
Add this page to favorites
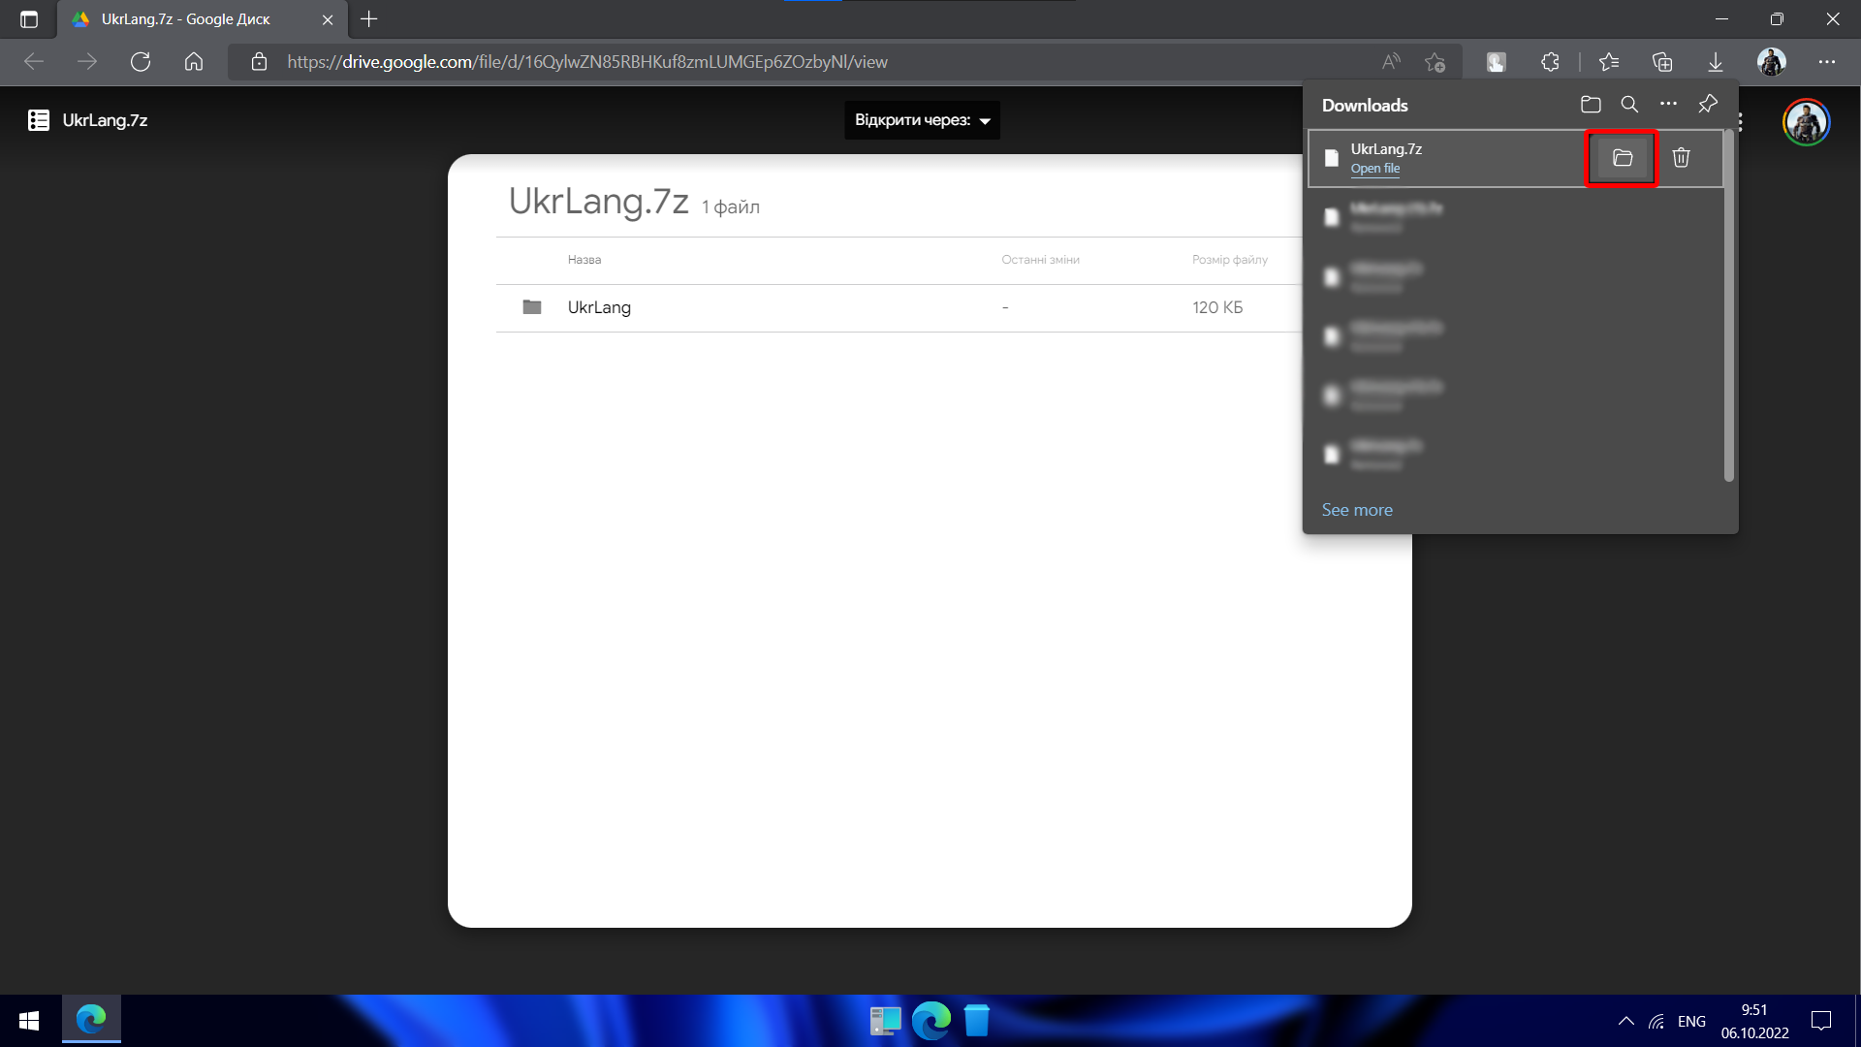pyautogui.click(x=1435, y=62)
